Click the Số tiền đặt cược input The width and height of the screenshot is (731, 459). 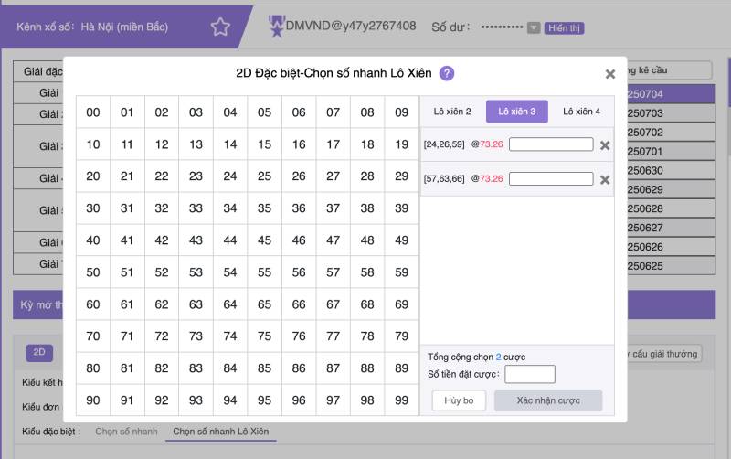[530, 374]
